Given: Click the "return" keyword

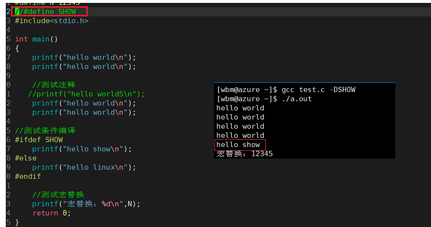Looking at the screenshot, I should 45,213.
